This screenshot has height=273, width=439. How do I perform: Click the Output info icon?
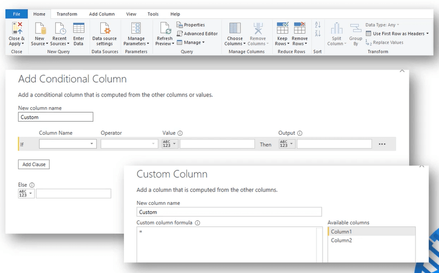pyautogui.click(x=300, y=133)
